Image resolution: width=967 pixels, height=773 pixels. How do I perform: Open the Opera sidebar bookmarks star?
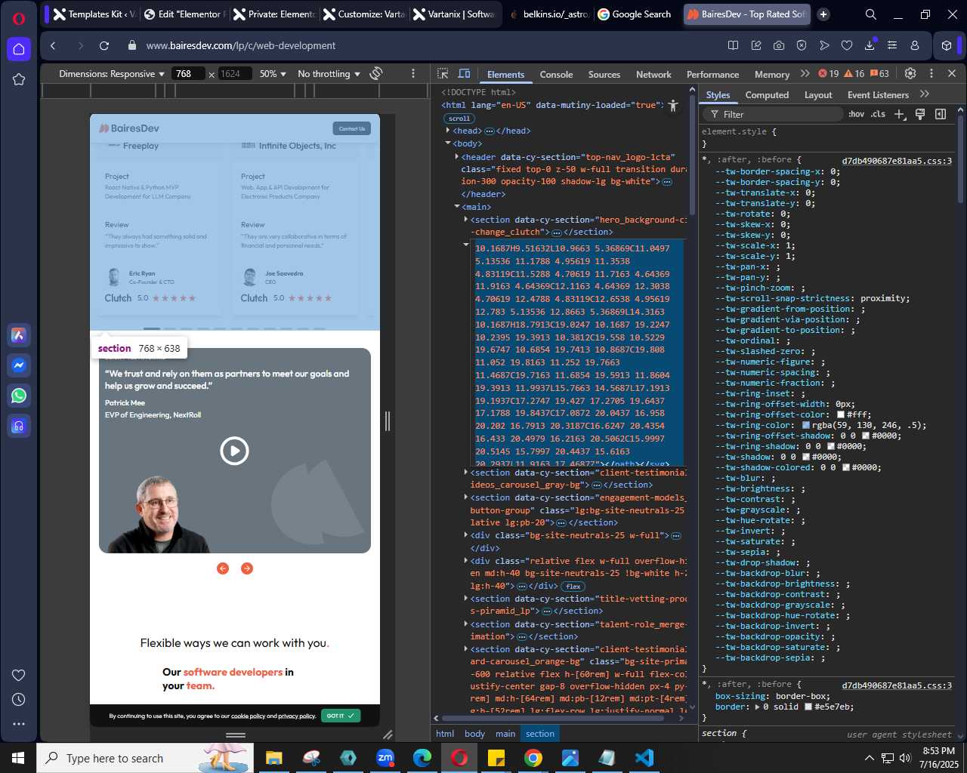(19, 79)
